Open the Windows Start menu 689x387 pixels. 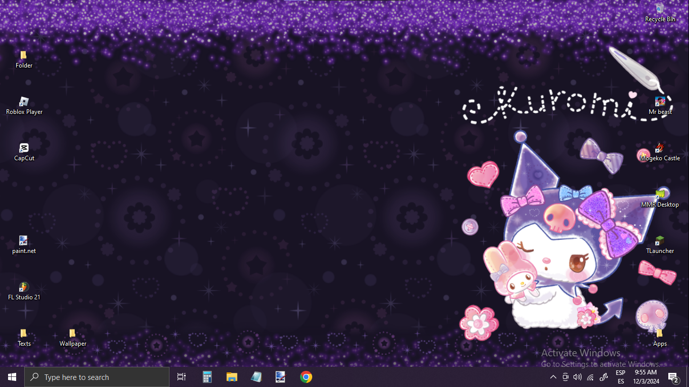(x=12, y=377)
